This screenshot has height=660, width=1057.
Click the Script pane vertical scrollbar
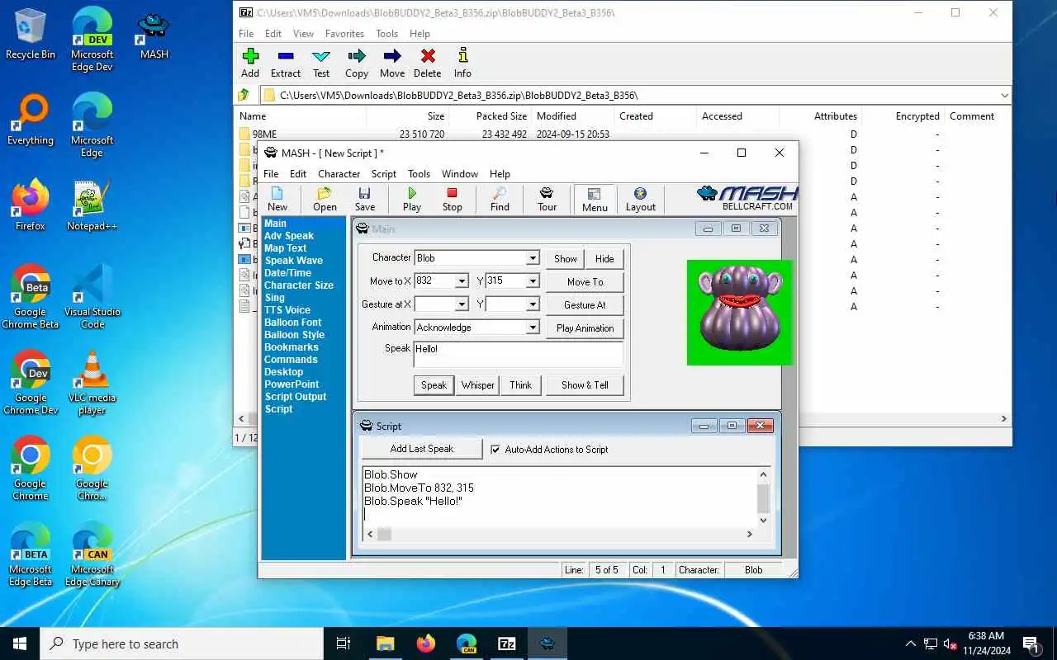click(763, 497)
